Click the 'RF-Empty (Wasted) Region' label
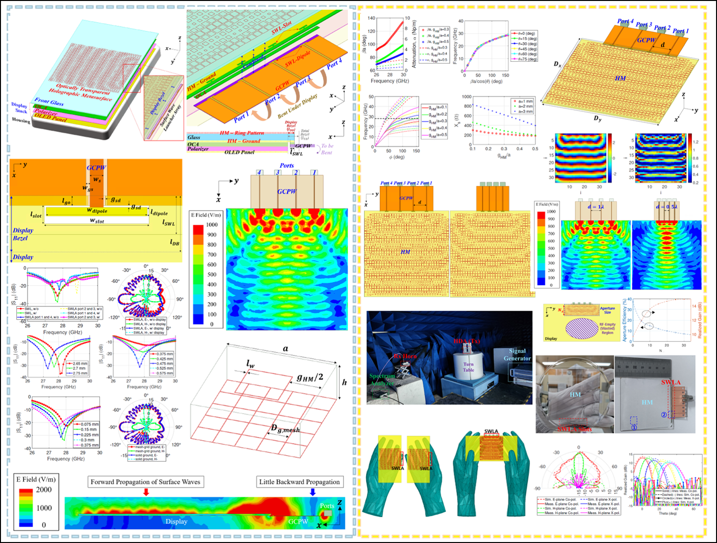The image size is (717, 543). pos(607,329)
